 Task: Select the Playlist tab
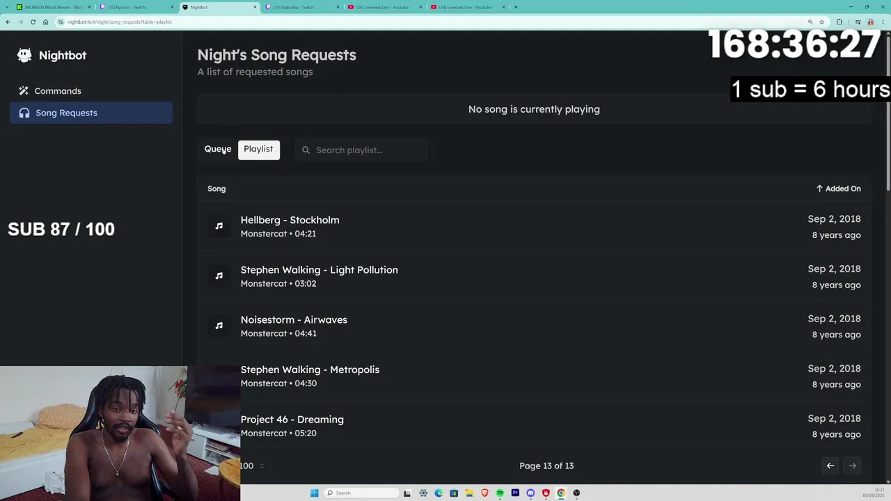coord(258,149)
